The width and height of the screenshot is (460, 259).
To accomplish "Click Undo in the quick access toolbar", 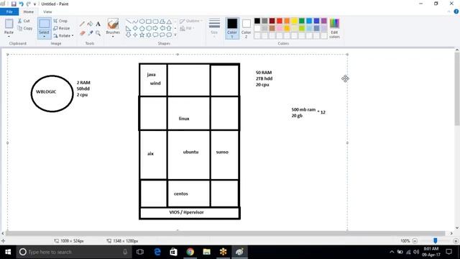I will tap(21, 4).
